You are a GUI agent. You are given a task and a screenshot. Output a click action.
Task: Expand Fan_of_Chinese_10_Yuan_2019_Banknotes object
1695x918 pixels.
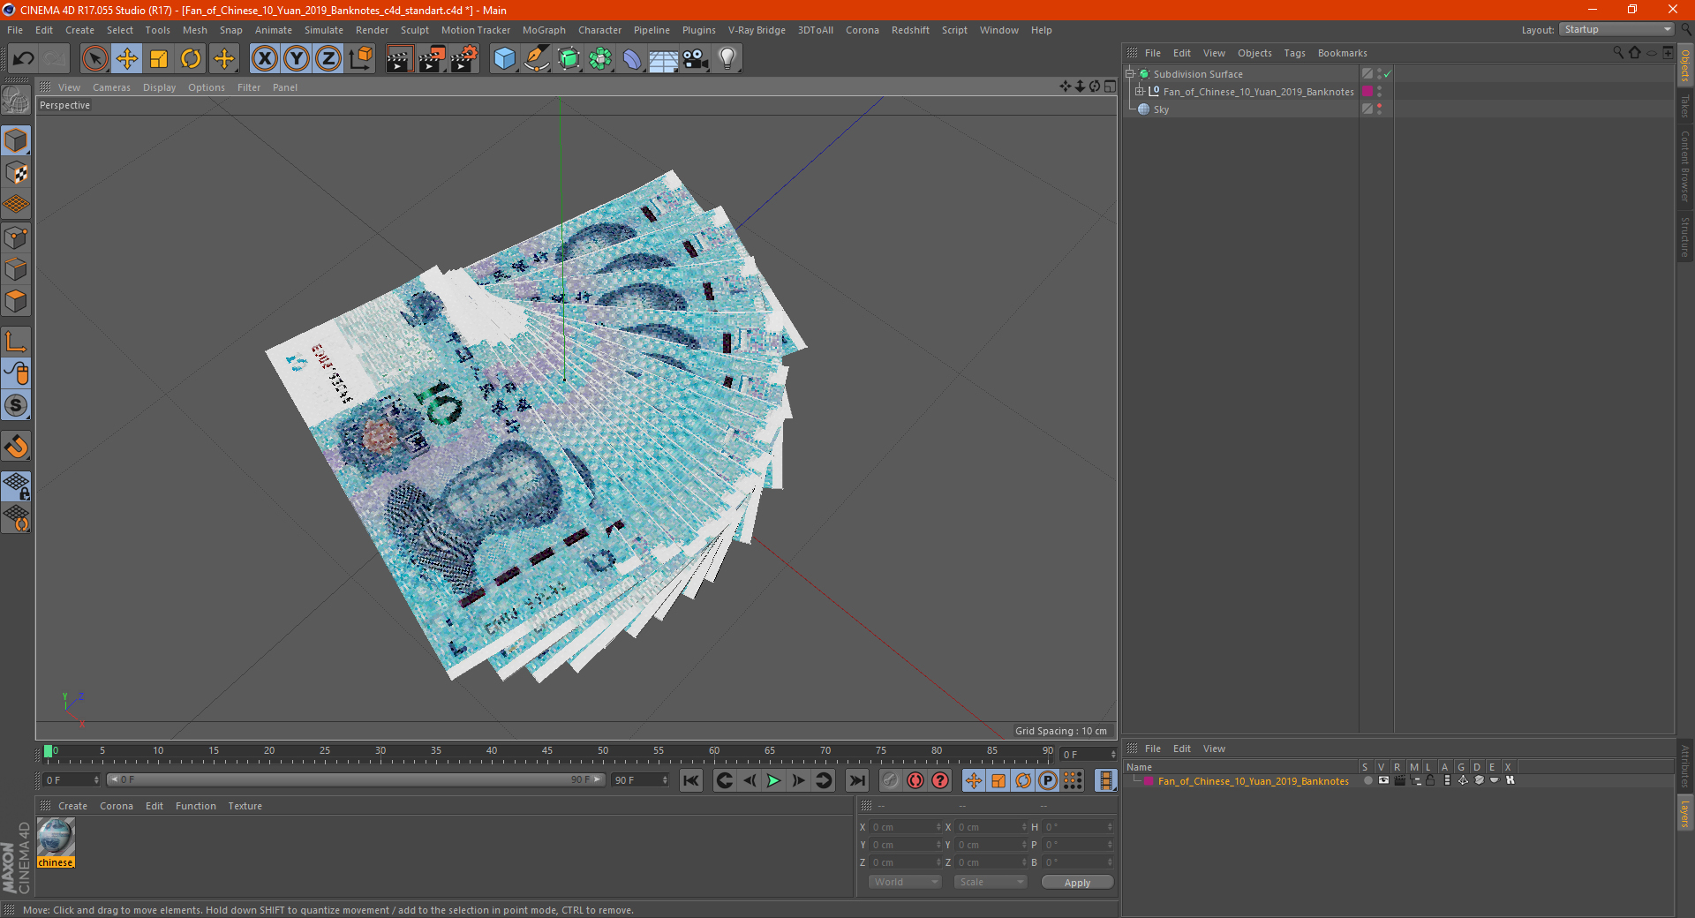click(x=1140, y=92)
